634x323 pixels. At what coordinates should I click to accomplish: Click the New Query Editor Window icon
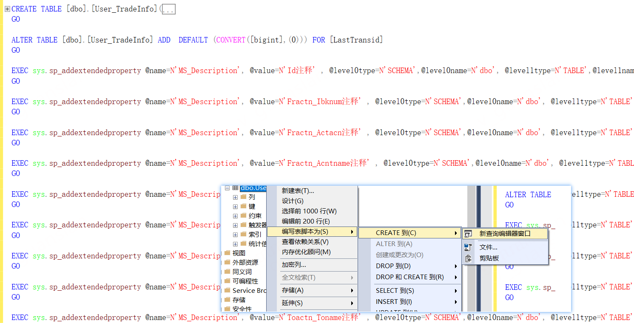(468, 234)
